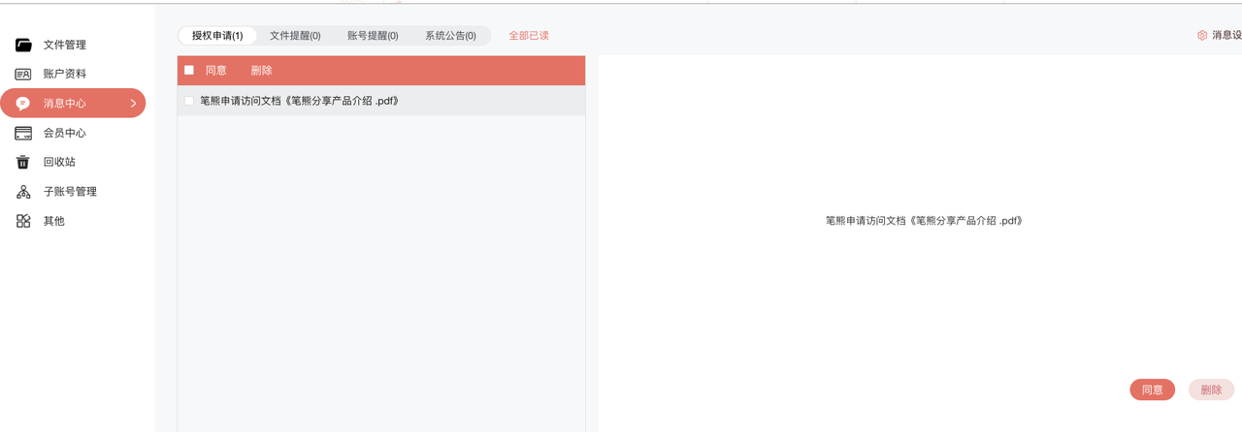This screenshot has height=432, width=1242.
Task: Click the message center chat bubble icon
Action: (x=23, y=104)
